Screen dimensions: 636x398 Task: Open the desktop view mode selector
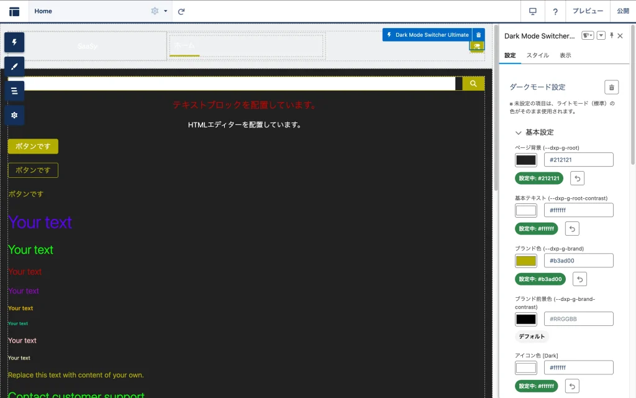(532, 11)
